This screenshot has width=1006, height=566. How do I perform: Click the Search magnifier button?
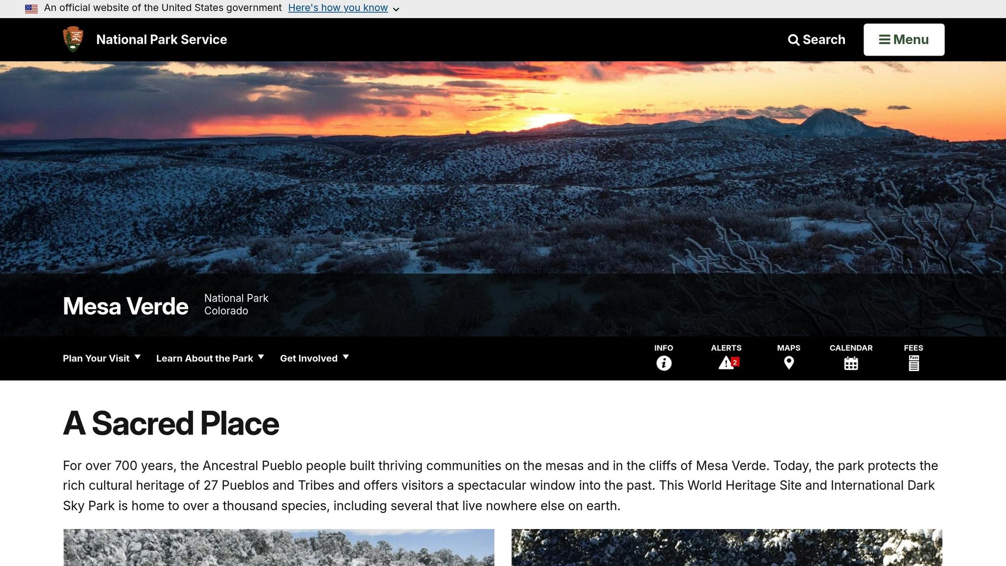(x=817, y=40)
